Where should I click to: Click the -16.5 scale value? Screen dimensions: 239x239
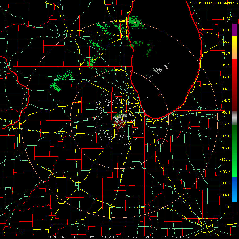225,124
